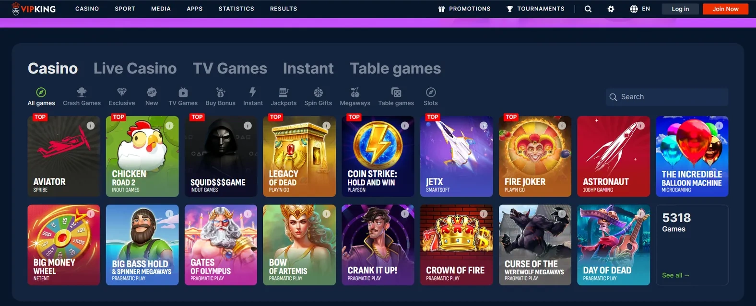Viewport: 756px width, 306px height.
Task: Select the Exclusive diamond category icon
Action: coord(122,92)
